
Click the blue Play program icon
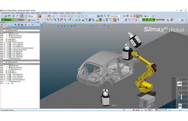pos(124,16)
